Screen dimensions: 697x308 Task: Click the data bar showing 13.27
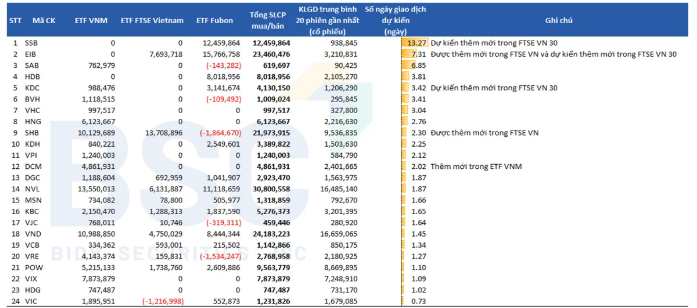tap(415, 43)
